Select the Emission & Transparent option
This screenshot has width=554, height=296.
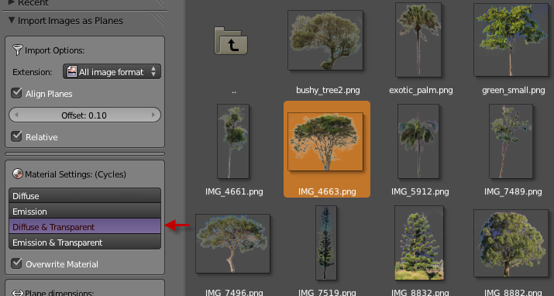[x=84, y=242]
